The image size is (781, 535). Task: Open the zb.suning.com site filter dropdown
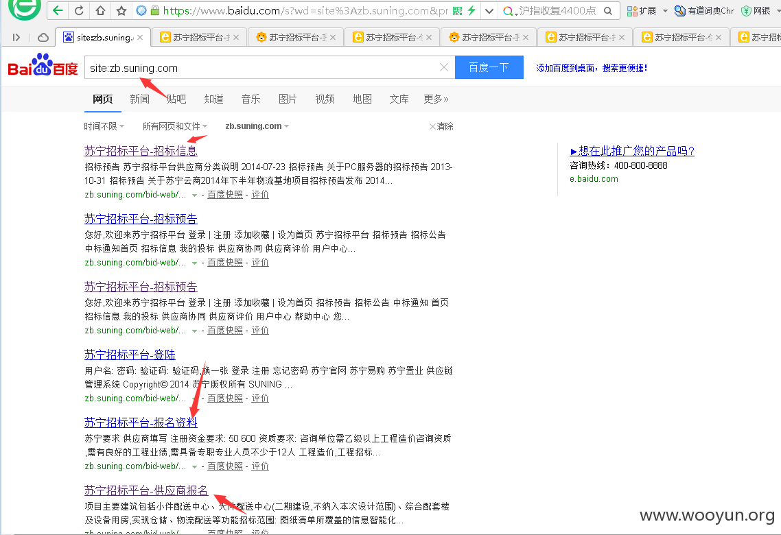[x=257, y=126]
